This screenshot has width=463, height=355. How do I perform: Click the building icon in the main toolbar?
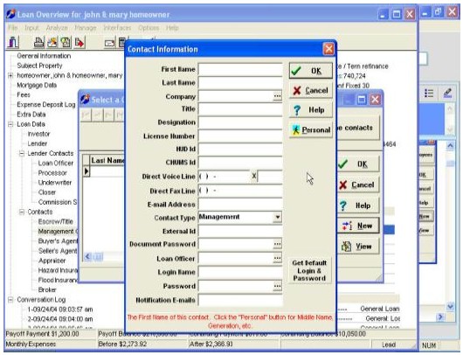click(x=13, y=42)
